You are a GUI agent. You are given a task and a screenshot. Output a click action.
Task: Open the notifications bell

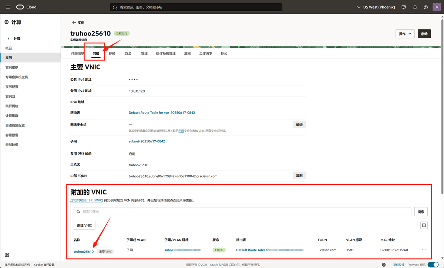coord(415,7)
